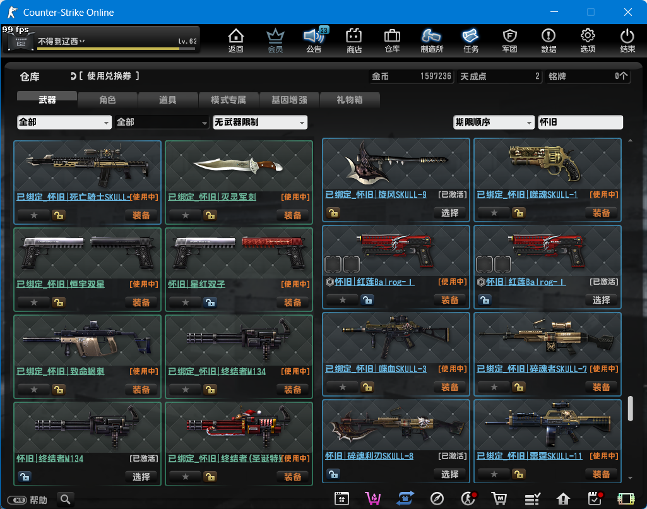The image size is (647, 509).
Task: Click the 怀旧 search input field
Action: 580,122
